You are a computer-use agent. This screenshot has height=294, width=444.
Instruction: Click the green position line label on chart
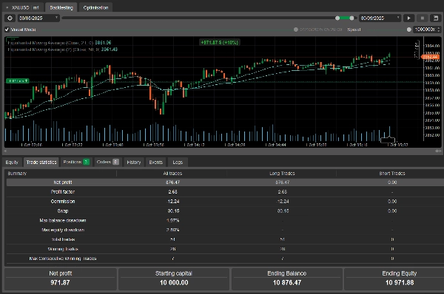(18, 81)
